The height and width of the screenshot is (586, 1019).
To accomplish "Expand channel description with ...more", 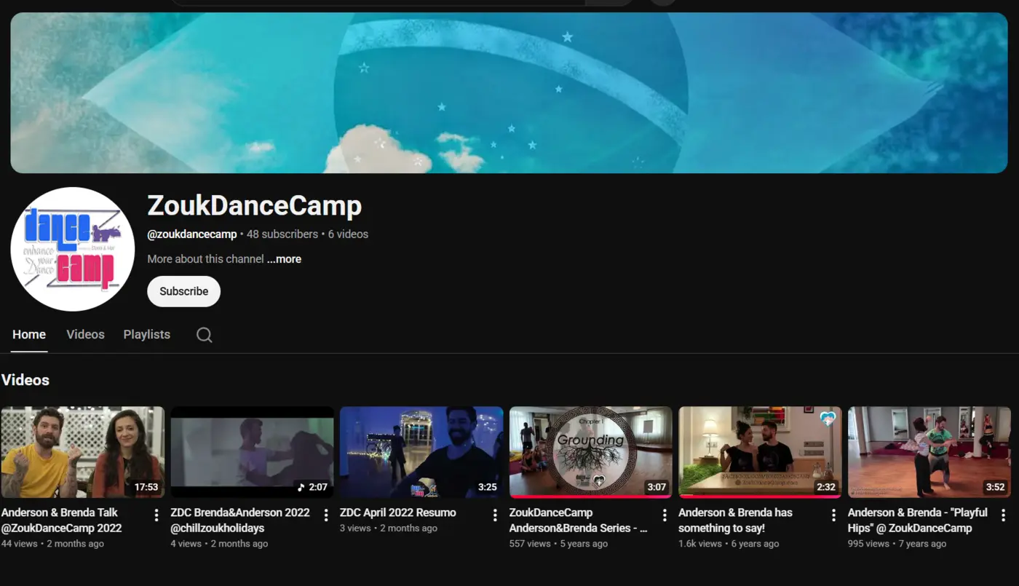I will click(x=284, y=259).
